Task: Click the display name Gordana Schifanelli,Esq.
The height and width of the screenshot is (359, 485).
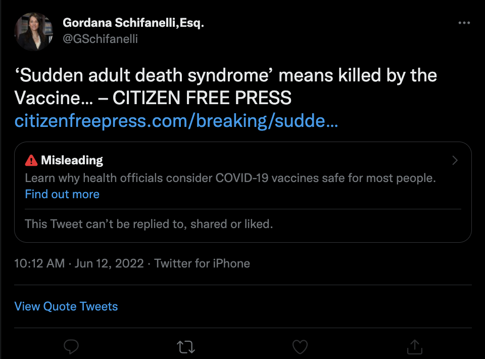Action: tap(133, 23)
